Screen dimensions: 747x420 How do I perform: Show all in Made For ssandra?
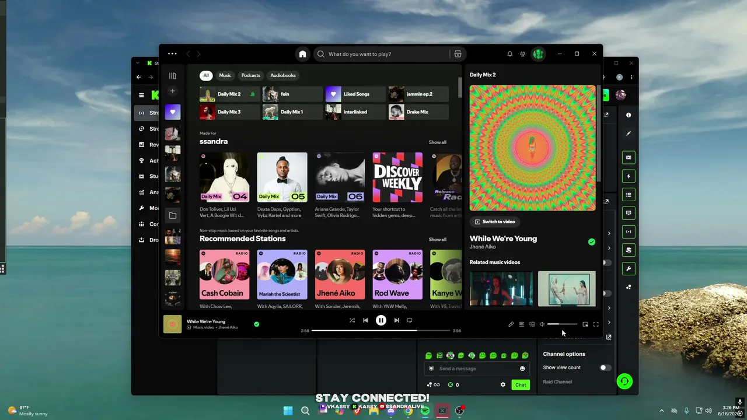point(438,142)
